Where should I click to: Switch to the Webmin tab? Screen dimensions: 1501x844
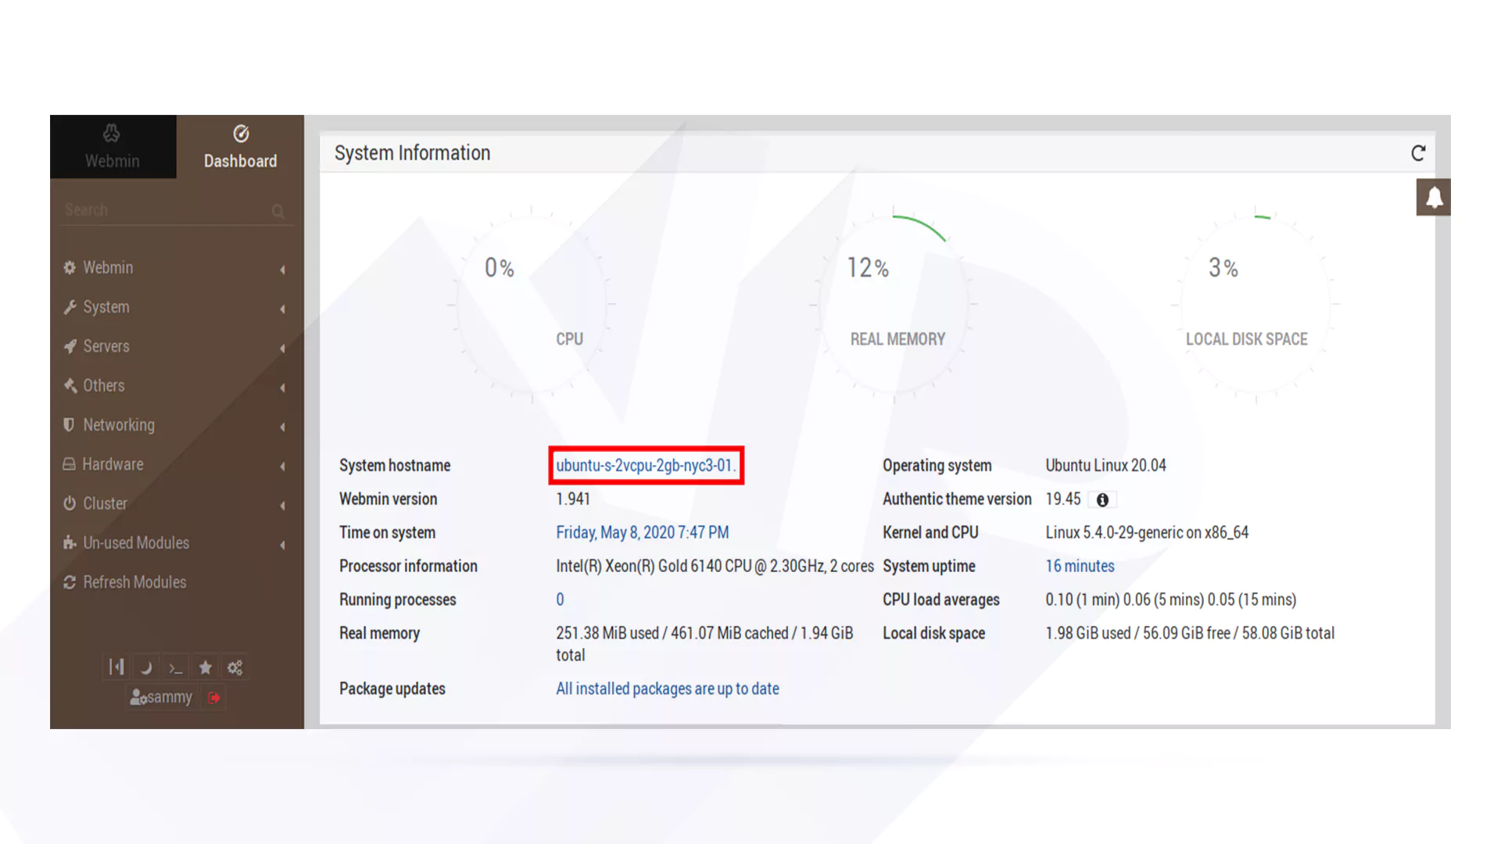tap(113, 147)
